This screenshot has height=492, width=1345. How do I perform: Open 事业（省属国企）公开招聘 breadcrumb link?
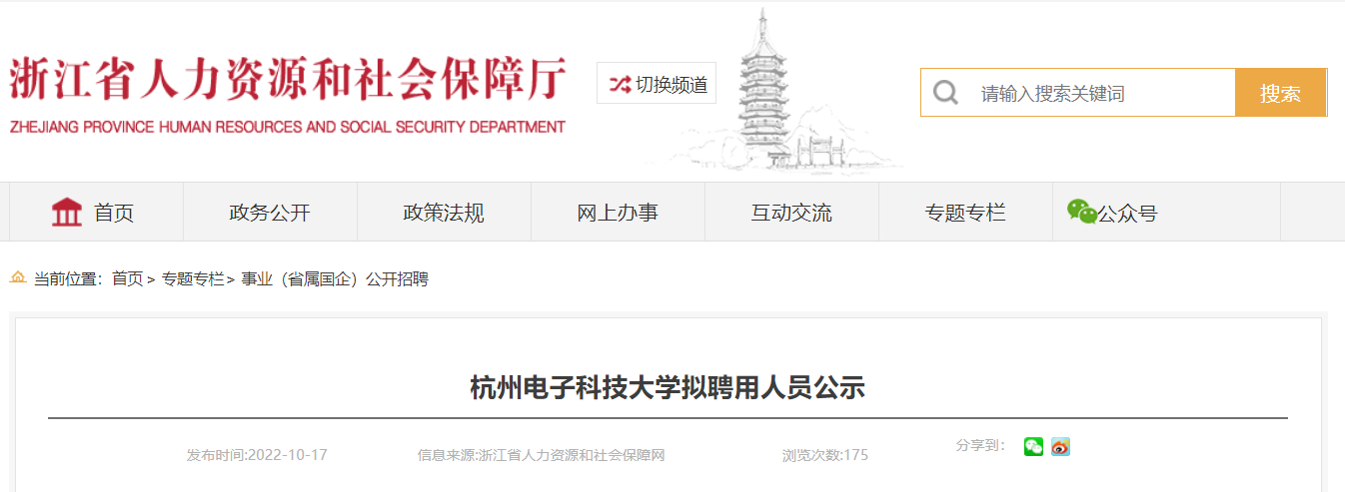(x=335, y=279)
